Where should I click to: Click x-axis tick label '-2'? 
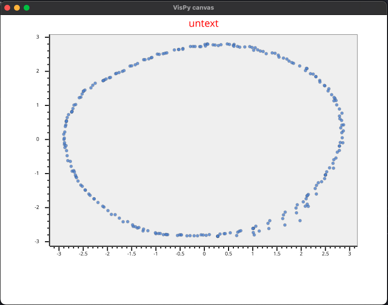(107, 254)
